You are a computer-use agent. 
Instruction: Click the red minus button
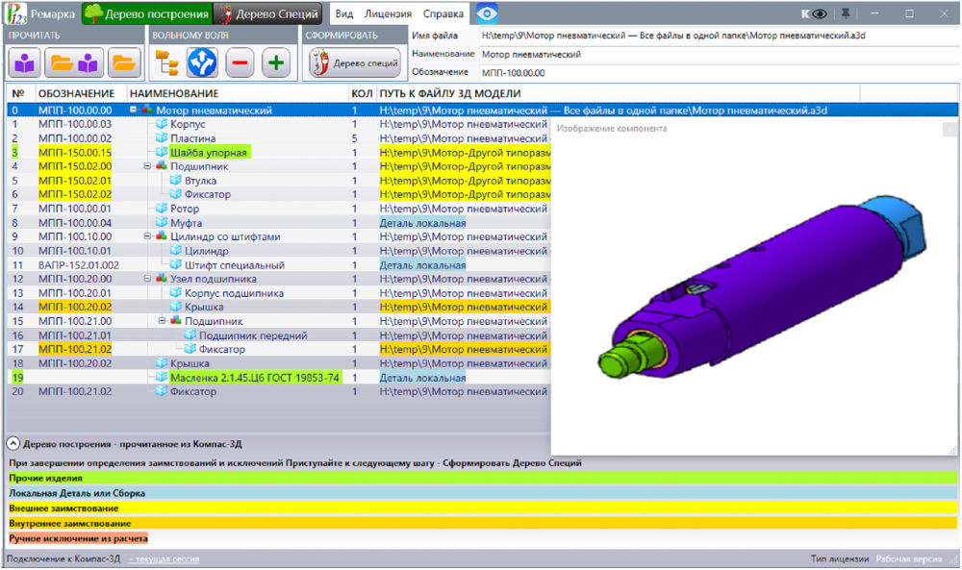point(240,62)
